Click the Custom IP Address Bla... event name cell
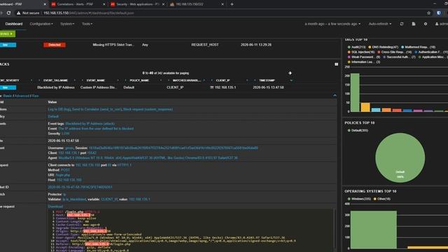The image size is (448, 252). 99,87
